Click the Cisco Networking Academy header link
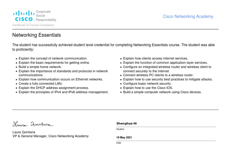 [188, 17]
